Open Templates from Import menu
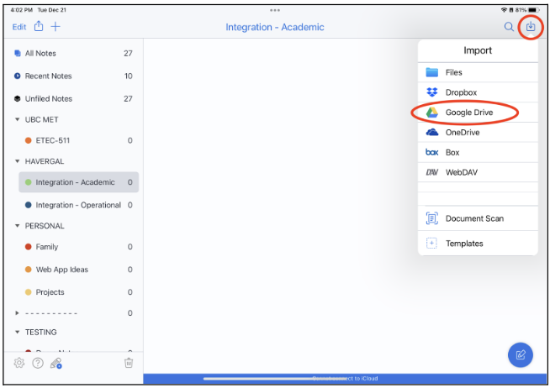550x388 pixels. pos(478,244)
